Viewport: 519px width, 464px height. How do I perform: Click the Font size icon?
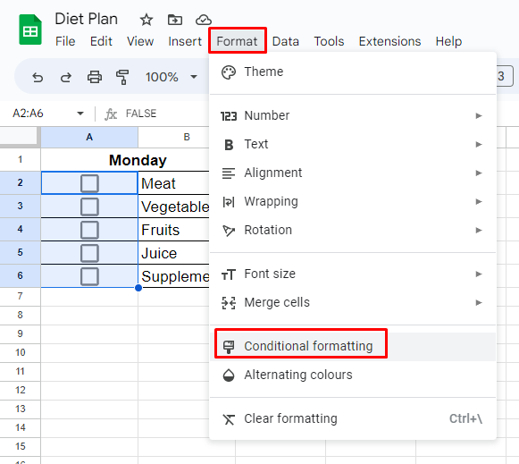click(229, 274)
